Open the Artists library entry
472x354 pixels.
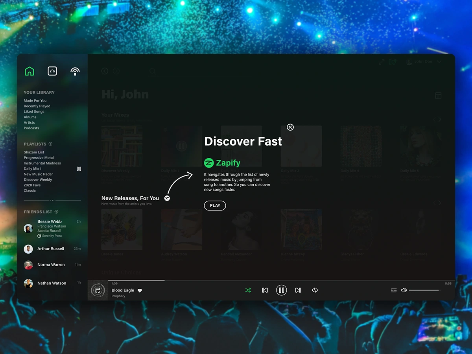coord(29,123)
